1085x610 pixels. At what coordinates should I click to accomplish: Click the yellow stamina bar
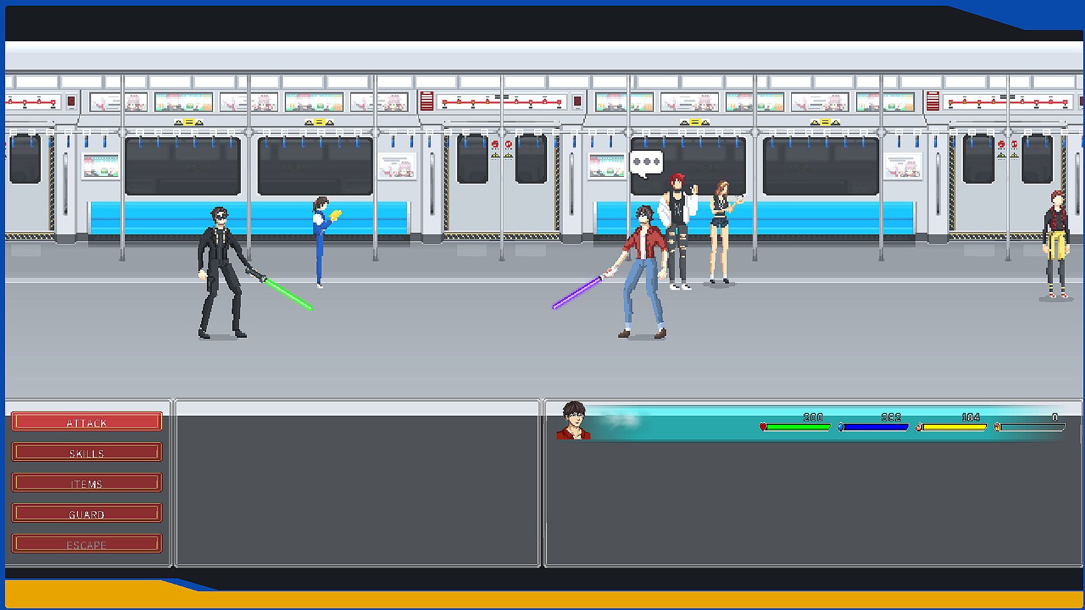tap(954, 428)
